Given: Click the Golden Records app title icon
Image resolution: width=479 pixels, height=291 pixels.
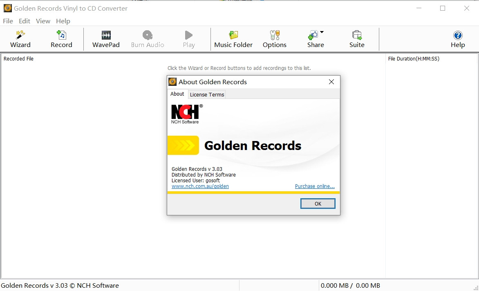Looking at the screenshot, I should [x=7, y=8].
